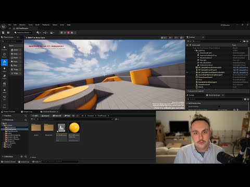Switch to the Details tab

(x=191, y=95)
